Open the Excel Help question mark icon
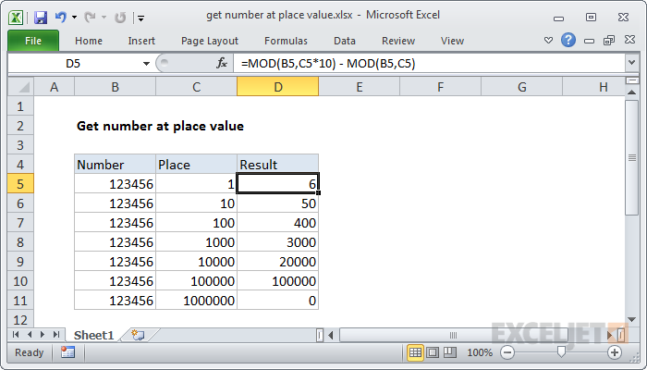This screenshot has height=370, width=647. pos(568,40)
